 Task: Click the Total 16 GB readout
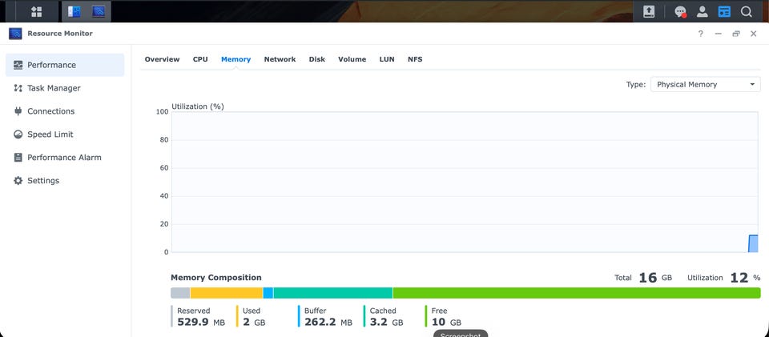tap(643, 278)
